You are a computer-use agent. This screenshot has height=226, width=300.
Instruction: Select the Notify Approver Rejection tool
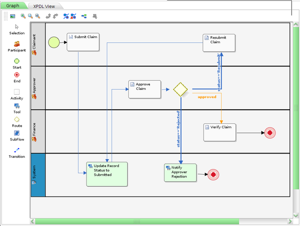(180, 173)
